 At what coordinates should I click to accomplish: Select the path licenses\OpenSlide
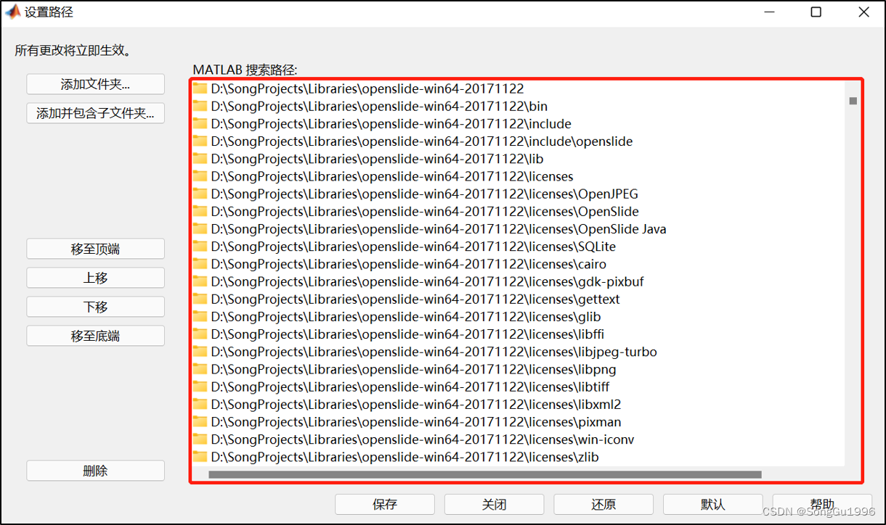pyautogui.click(x=425, y=212)
